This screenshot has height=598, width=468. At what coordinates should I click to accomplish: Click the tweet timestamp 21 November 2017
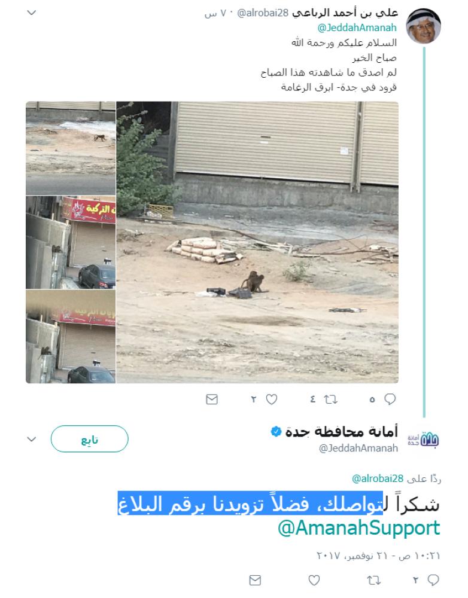(x=378, y=556)
